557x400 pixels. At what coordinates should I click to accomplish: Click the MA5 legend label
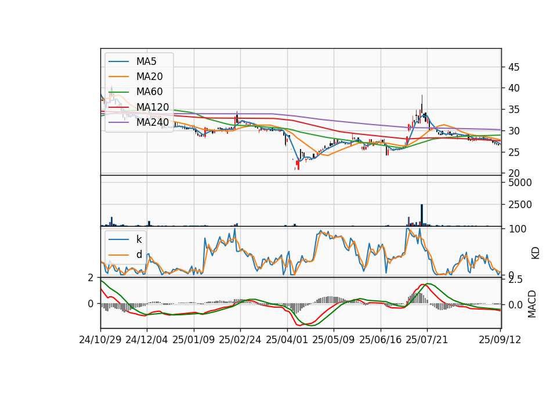146,61
